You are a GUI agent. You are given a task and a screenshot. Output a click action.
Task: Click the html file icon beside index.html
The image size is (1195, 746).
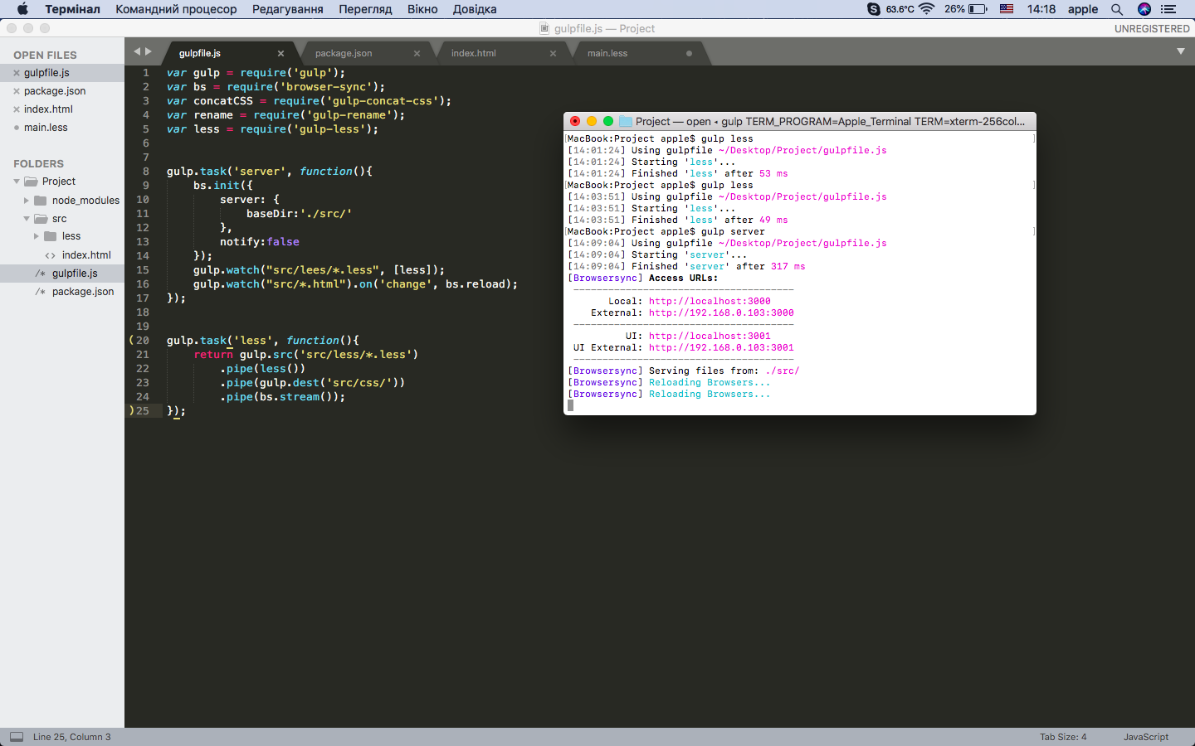(51, 255)
